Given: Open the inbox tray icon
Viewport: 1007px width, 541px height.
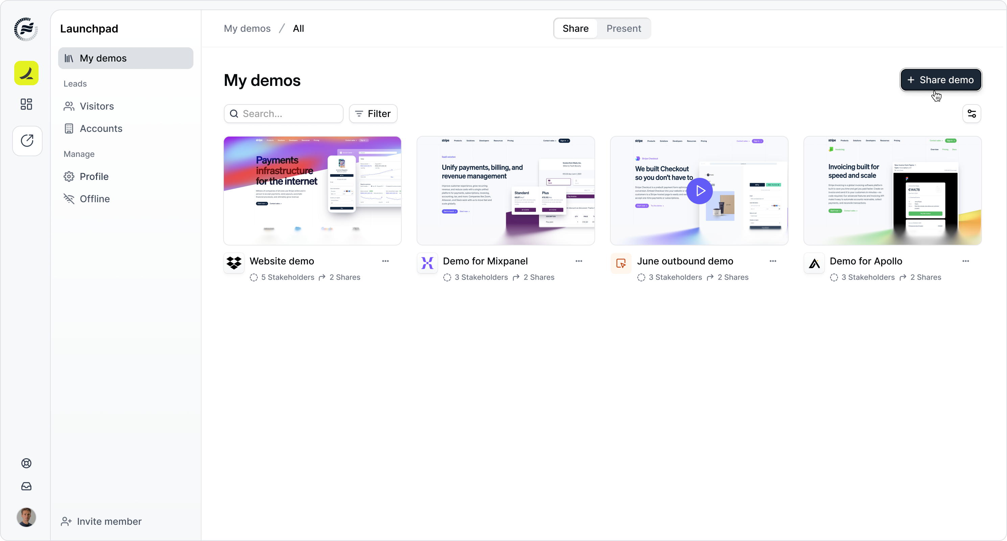Looking at the screenshot, I should coord(26,486).
